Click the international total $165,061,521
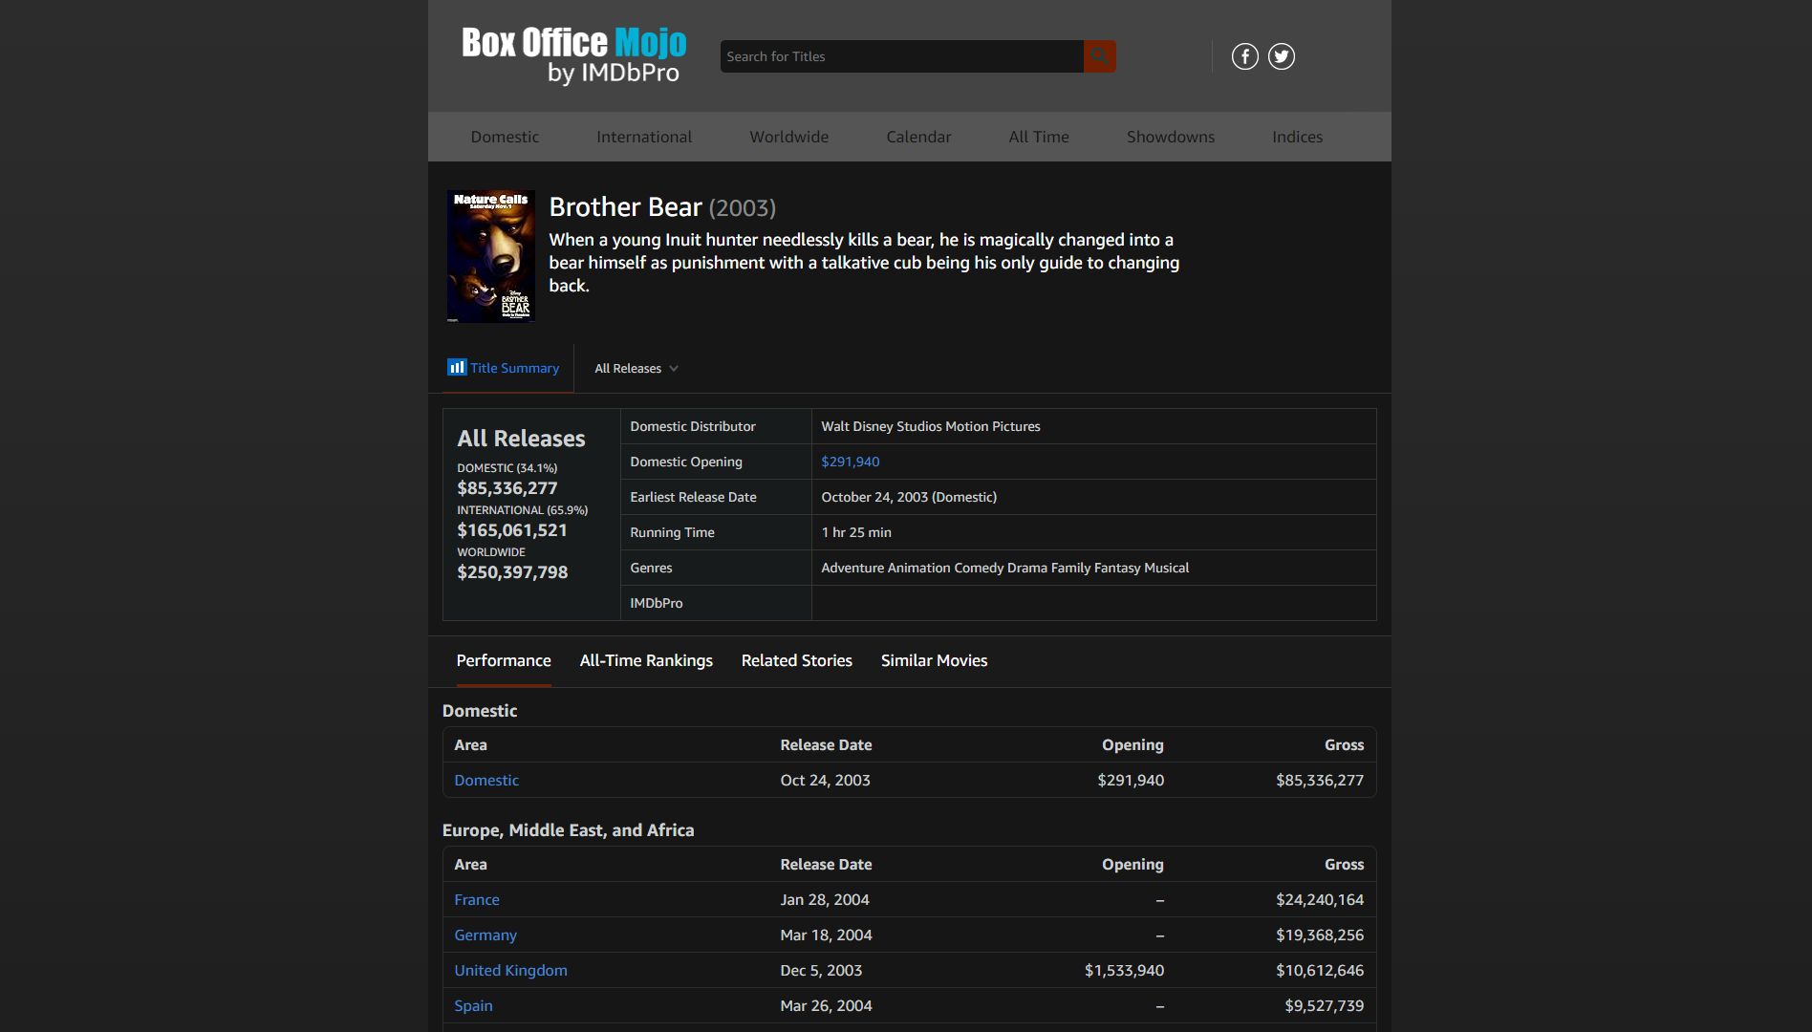 pos(512,530)
